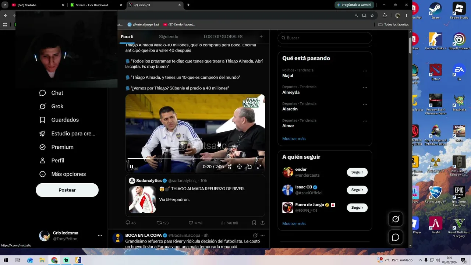This screenshot has width=471, height=265.
Task: Click Pregúntale a Gemini button
Action: 354,5
